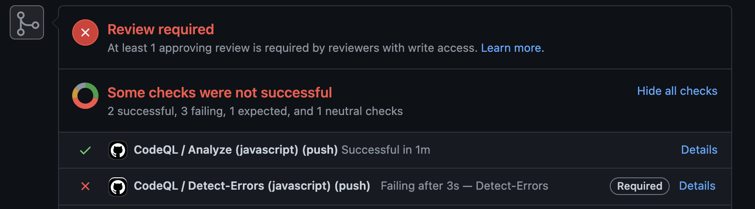The width and height of the screenshot is (755, 209).
Task: Click the checks summary count text
Action: (255, 111)
